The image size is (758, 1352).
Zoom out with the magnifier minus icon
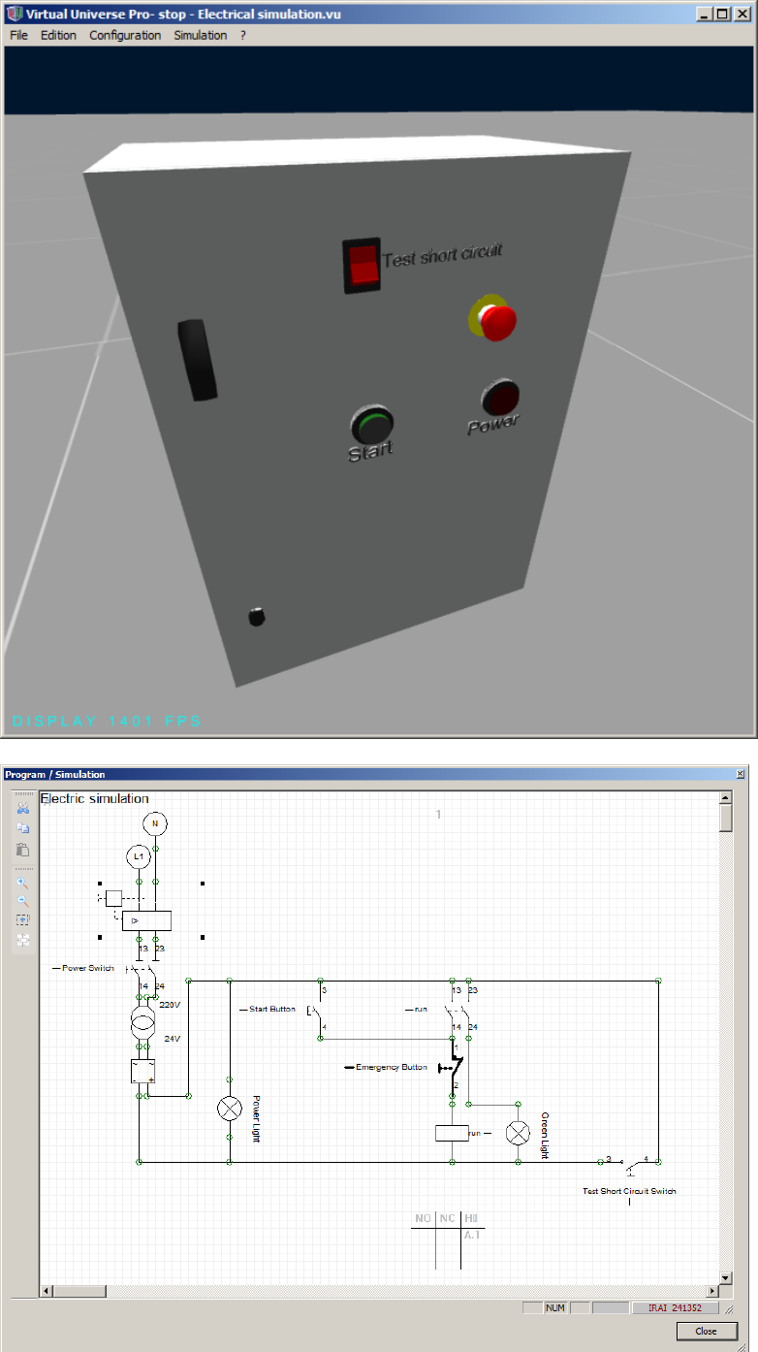[x=23, y=901]
